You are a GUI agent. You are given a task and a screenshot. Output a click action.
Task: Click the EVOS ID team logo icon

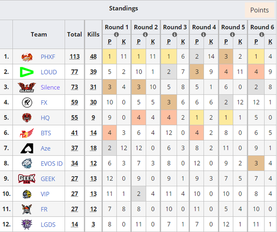click(x=27, y=164)
